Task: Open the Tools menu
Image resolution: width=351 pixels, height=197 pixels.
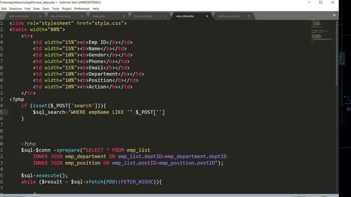Action: pos(55,9)
